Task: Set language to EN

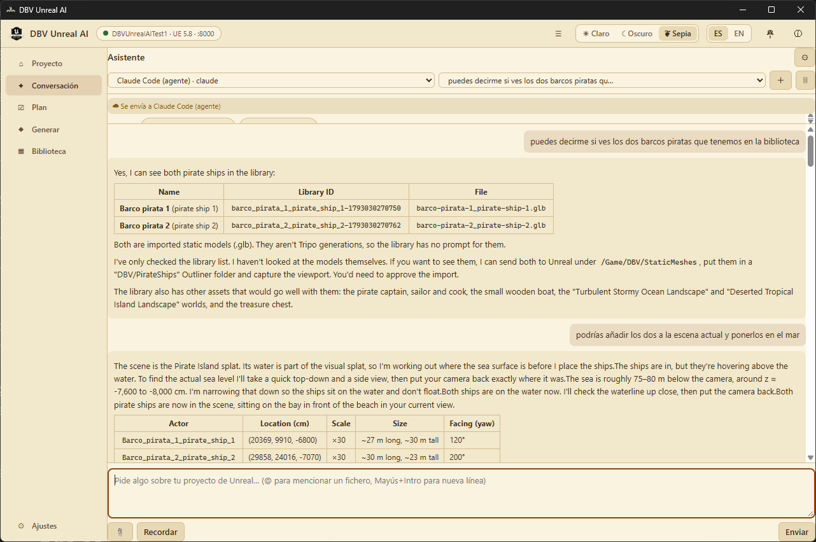Action: point(739,34)
